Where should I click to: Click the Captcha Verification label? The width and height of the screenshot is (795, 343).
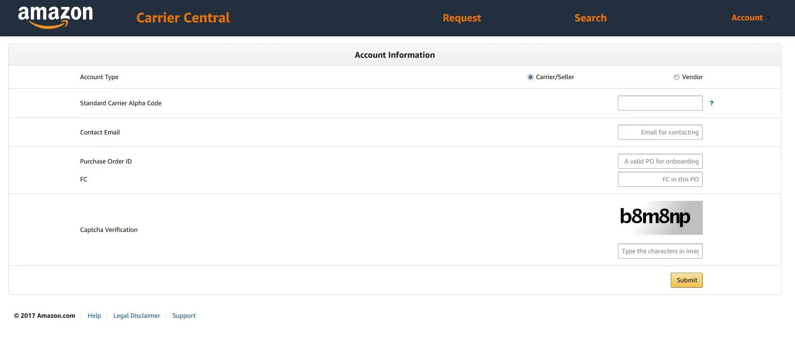[x=109, y=230]
